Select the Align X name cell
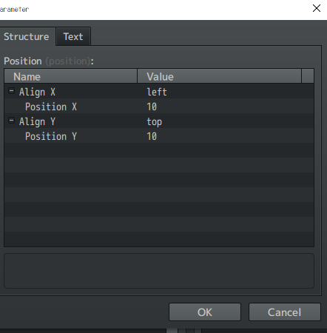327x333 pixels. (x=37, y=92)
